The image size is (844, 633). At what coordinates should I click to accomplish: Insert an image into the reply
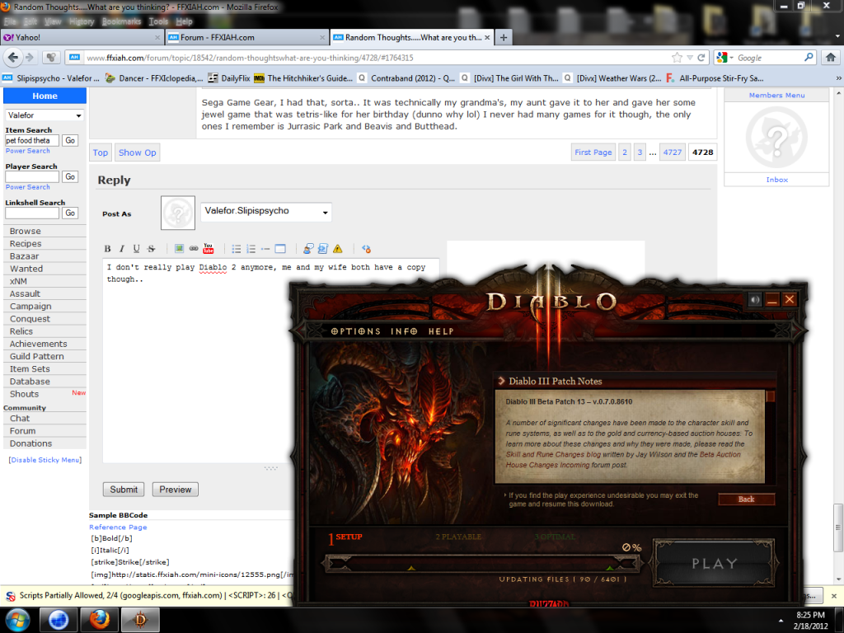pos(179,249)
